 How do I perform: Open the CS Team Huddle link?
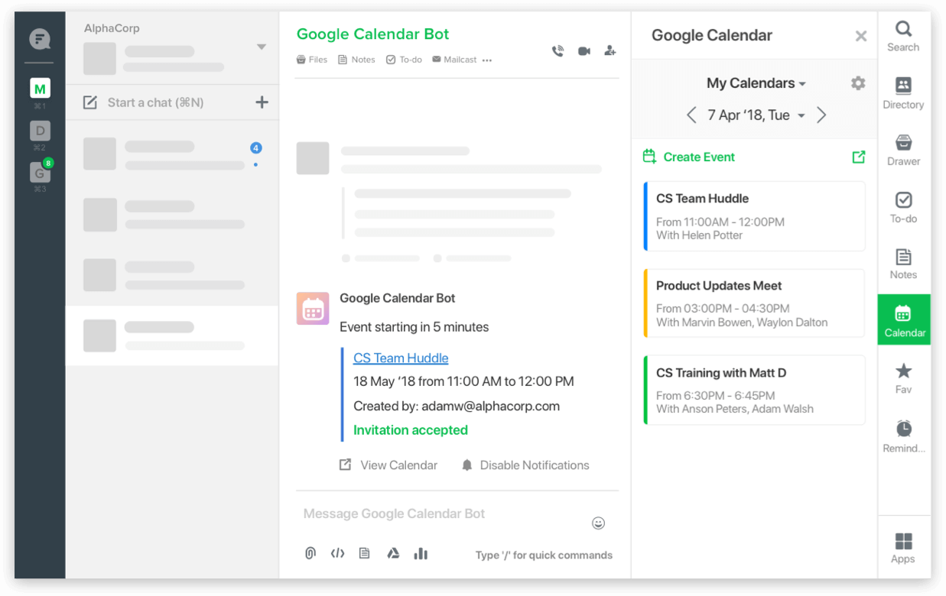pyautogui.click(x=401, y=358)
